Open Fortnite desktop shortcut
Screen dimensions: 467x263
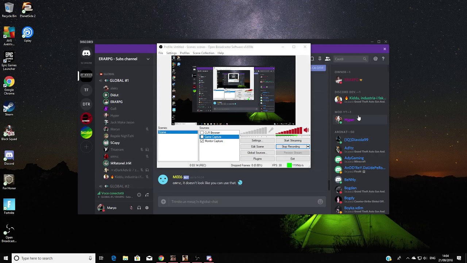tap(9, 207)
